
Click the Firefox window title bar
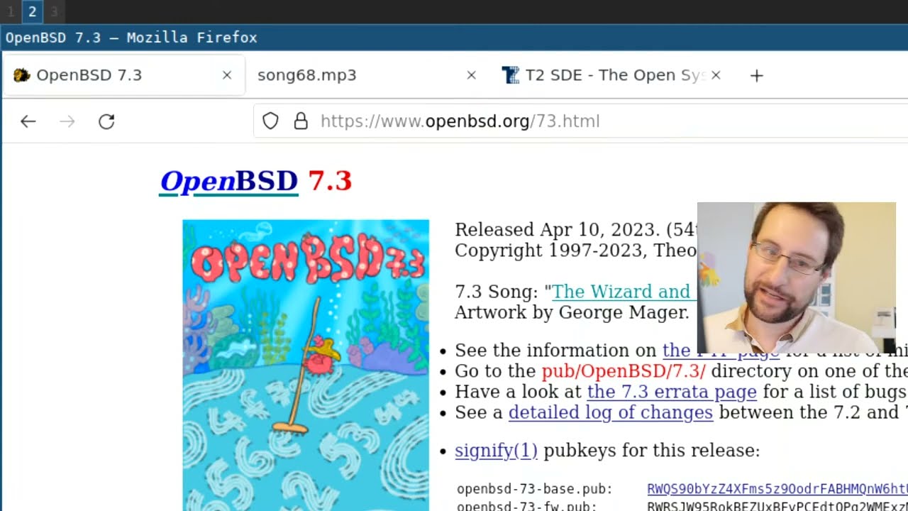(454, 38)
